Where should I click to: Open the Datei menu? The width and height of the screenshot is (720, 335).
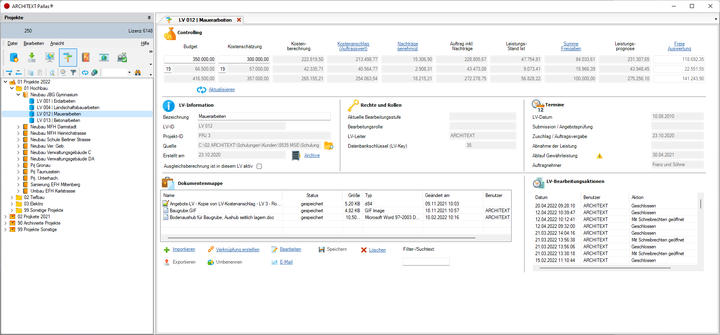(x=12, y=43)
